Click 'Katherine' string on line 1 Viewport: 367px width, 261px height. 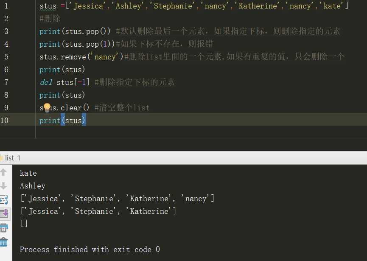point(258,6)
